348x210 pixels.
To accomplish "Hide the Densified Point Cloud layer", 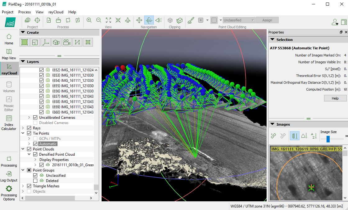I will (x=35, y=154).
